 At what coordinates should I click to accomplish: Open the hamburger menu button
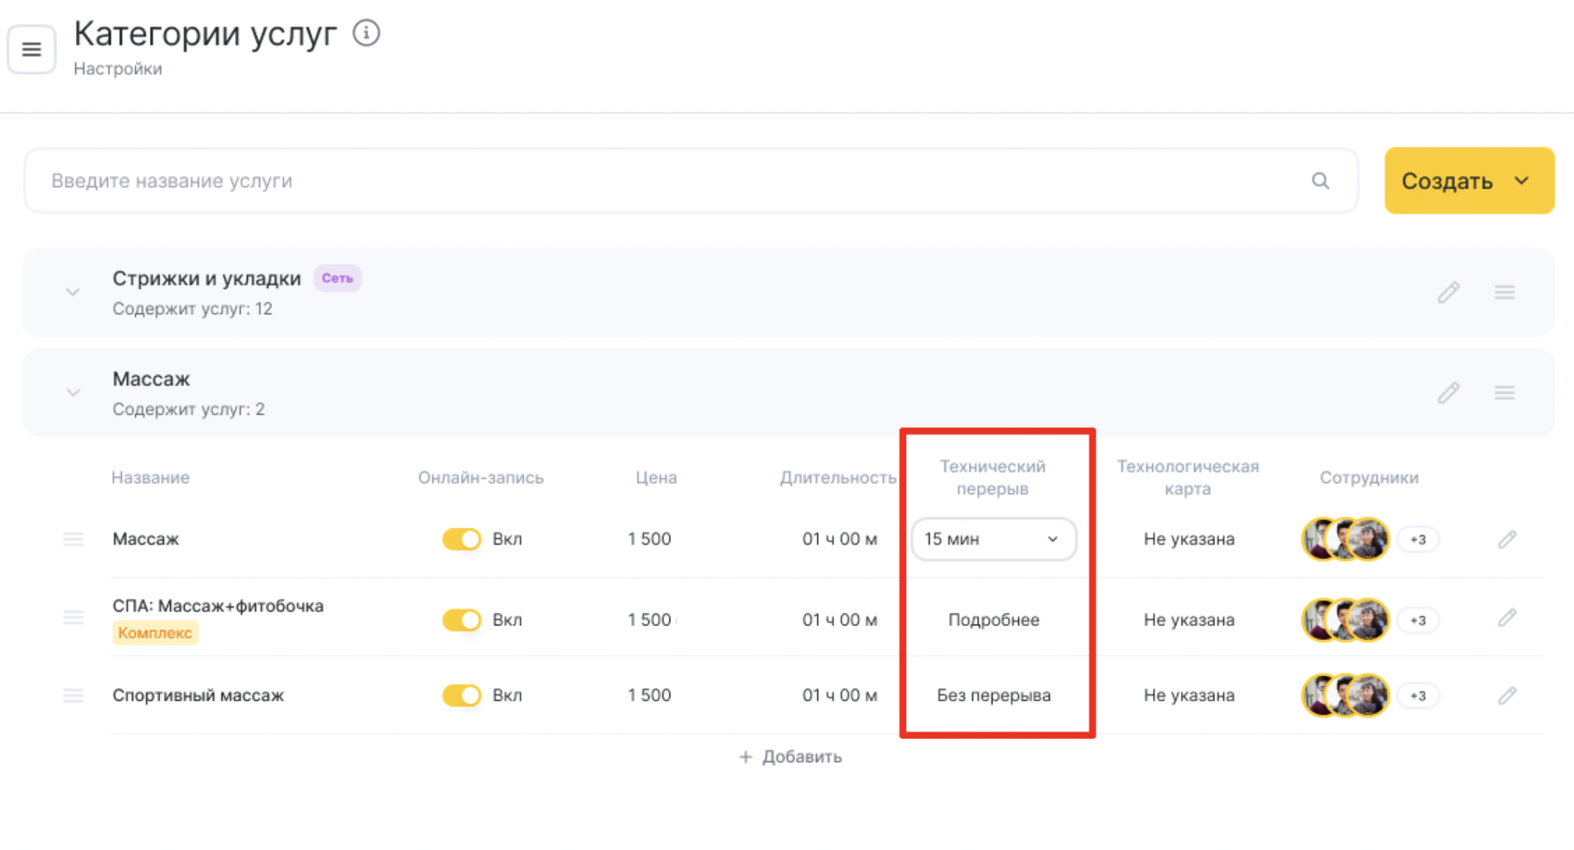point(31,50)
